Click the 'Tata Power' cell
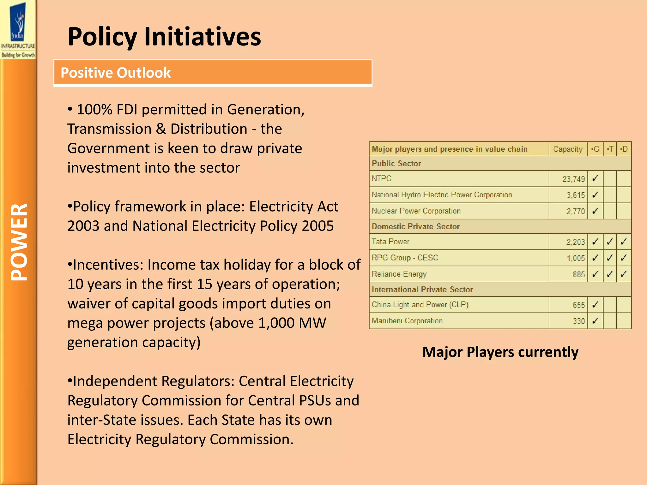 click(459, 242)
